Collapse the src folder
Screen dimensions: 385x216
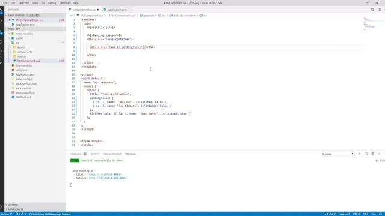[17, 43]
